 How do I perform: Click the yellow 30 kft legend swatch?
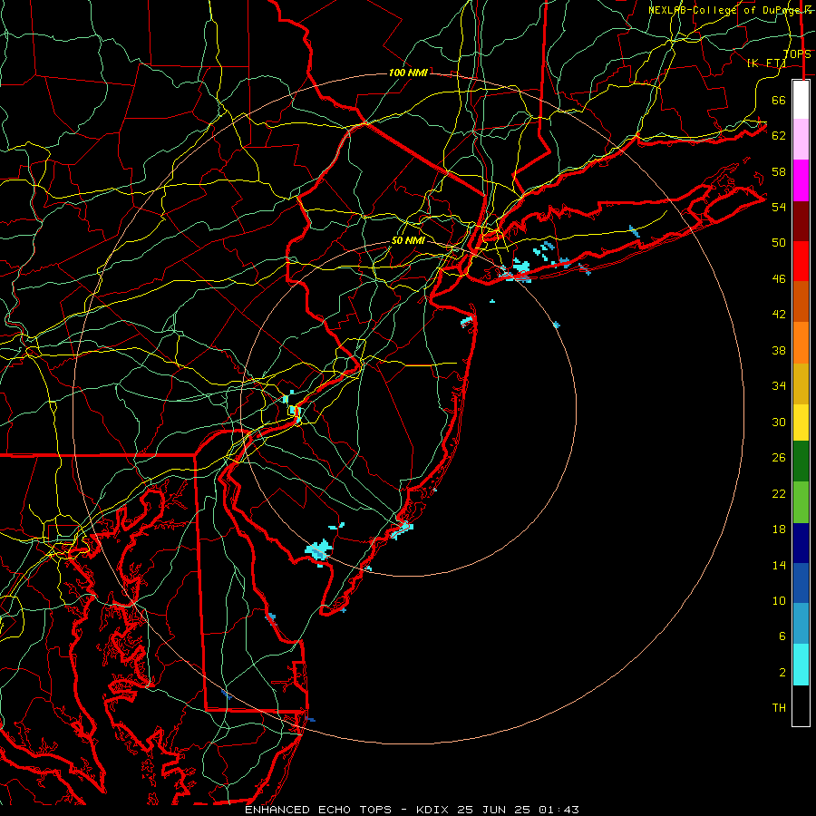pos(801,423)
